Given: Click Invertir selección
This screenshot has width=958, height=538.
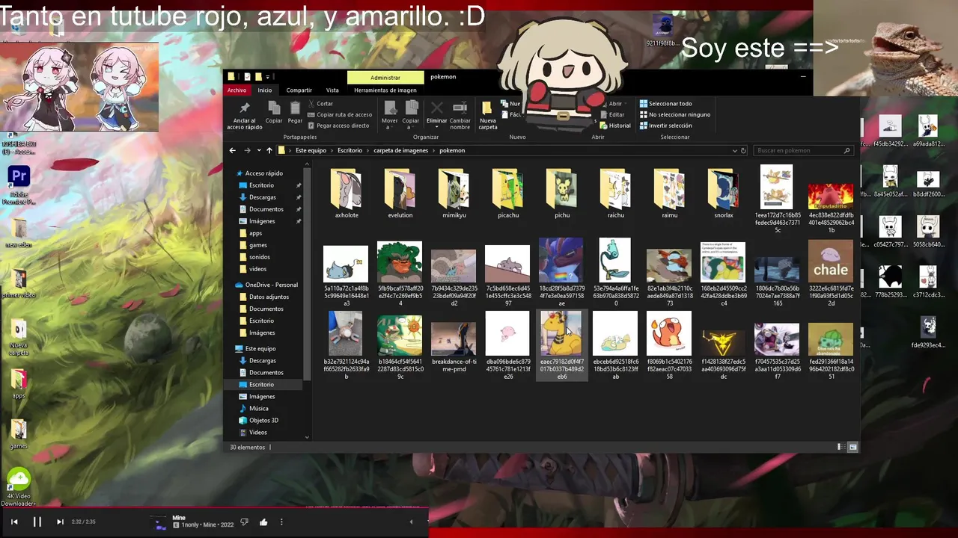Looking at the screenshot, I should pyautogui.click(x=665, y=126).
